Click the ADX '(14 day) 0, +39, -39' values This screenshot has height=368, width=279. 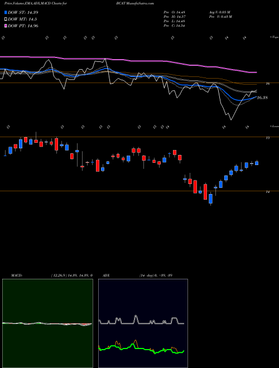156,275
